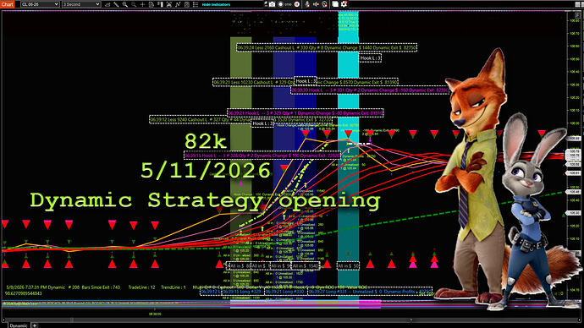Viewport: 584px width, 328px height.
Task: Click the zoom out magnifier icon
Action: (134, 4)
